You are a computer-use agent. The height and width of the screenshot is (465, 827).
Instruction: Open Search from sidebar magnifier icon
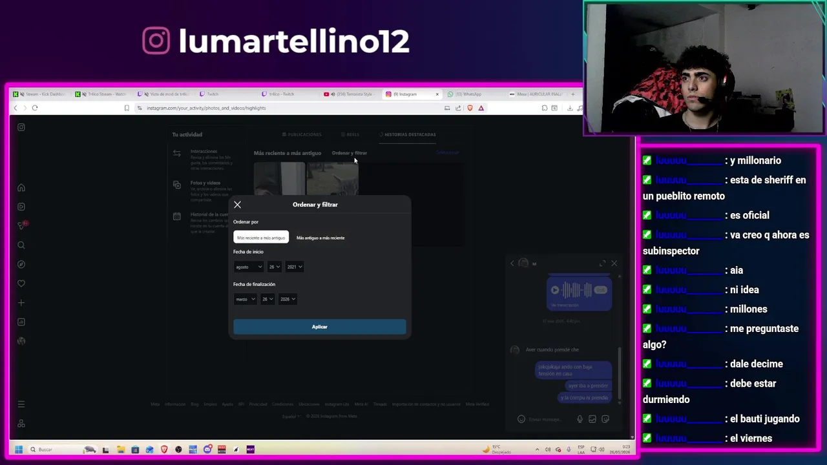21,245
